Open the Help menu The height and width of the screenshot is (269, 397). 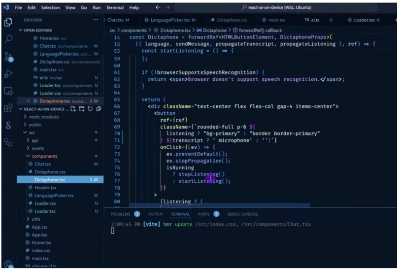pos(134,7)
